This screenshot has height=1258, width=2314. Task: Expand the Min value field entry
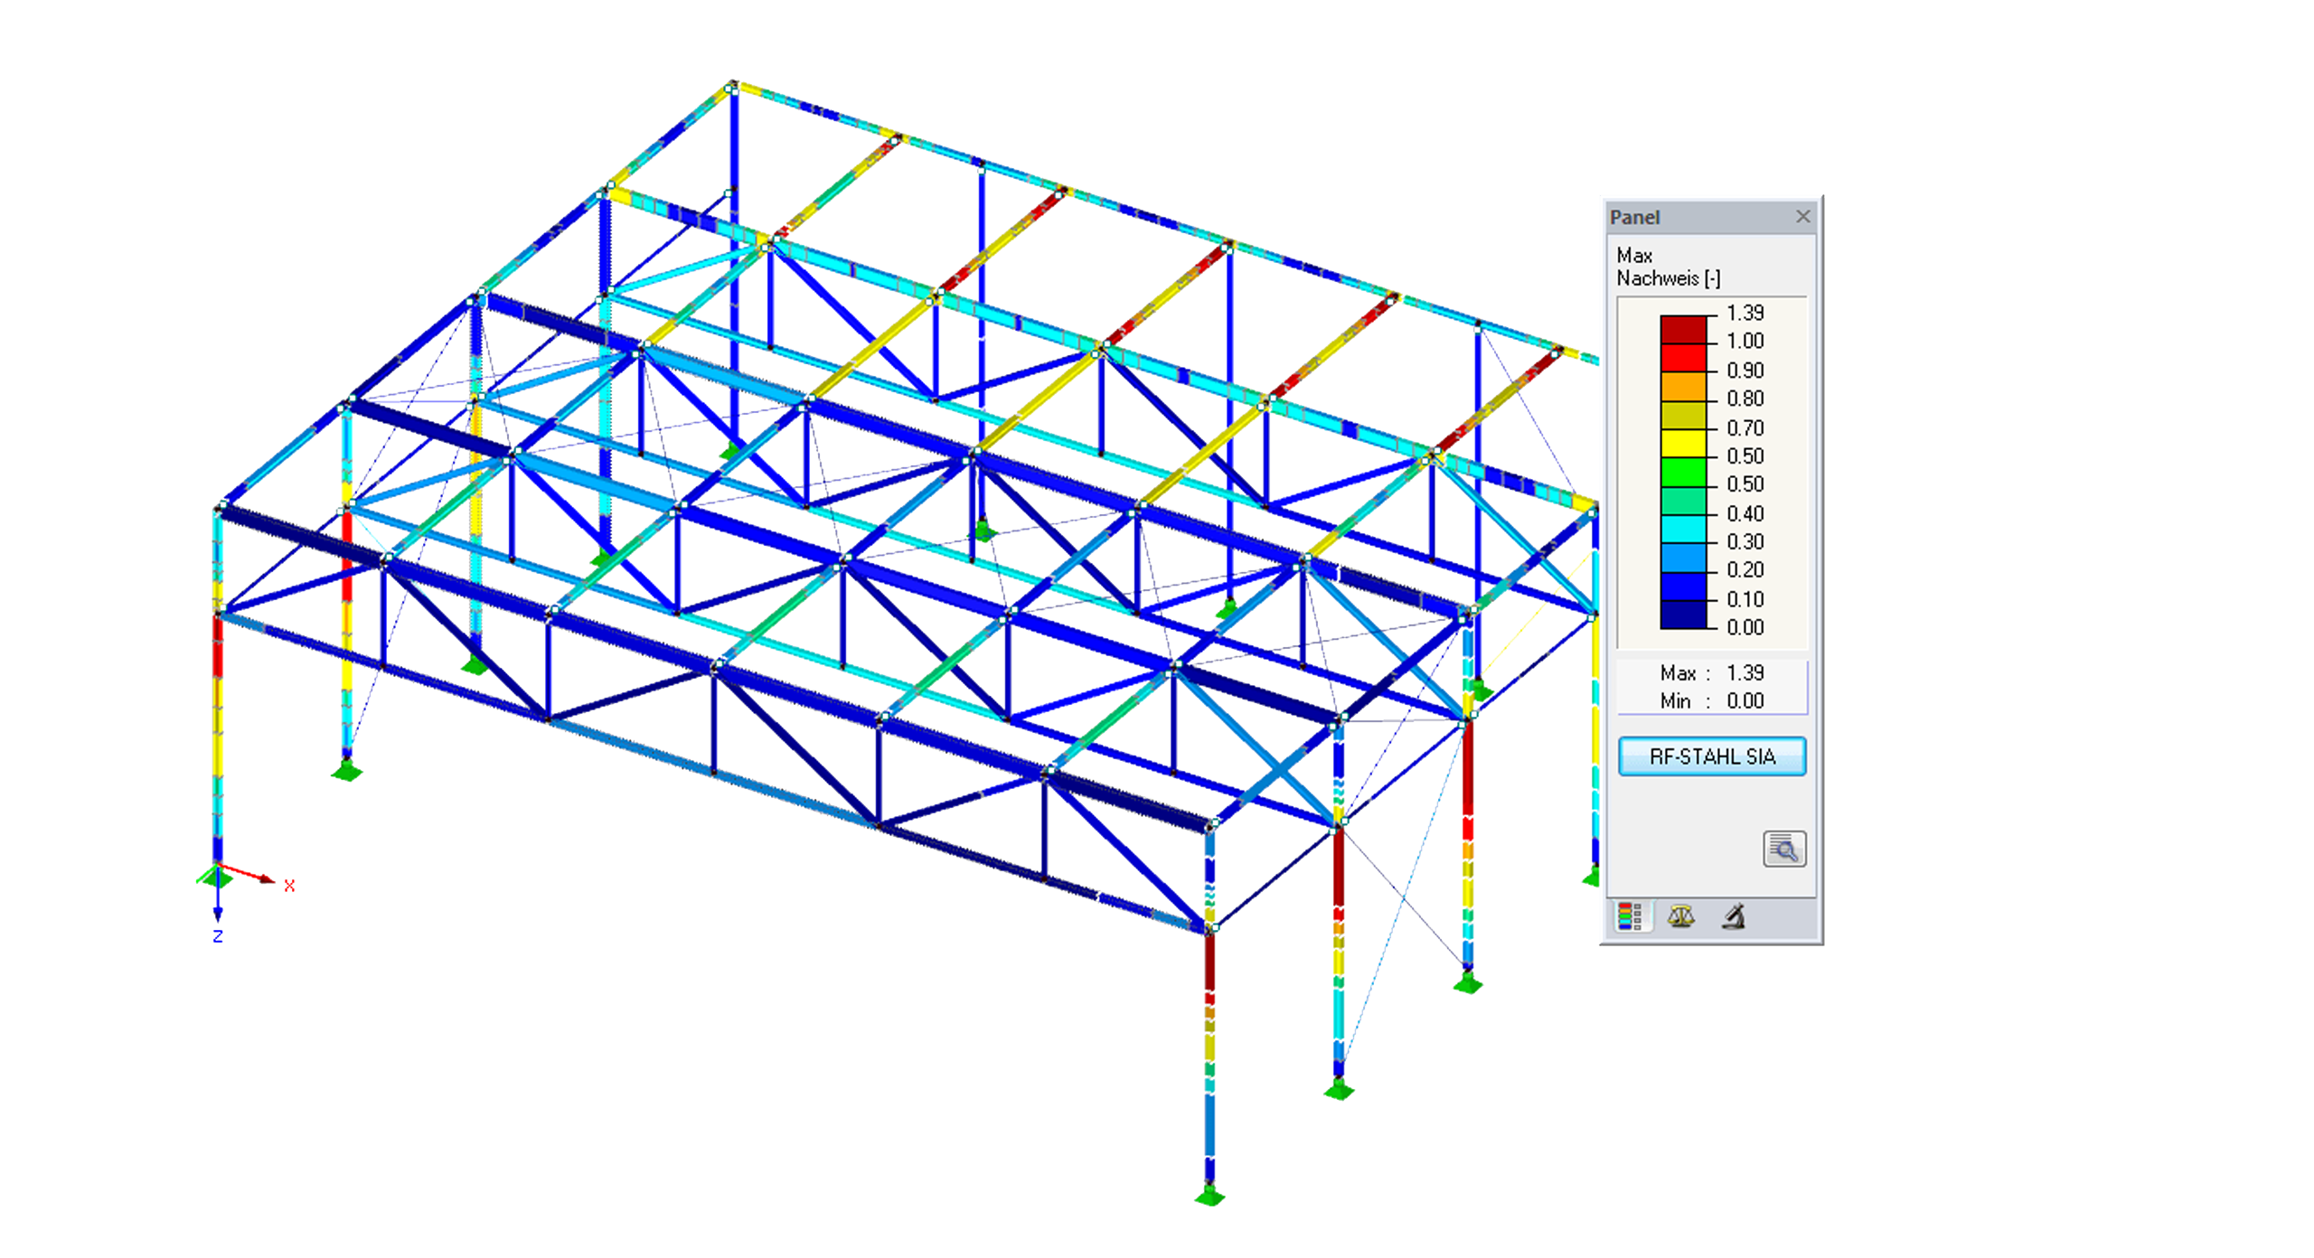coord(1713,701)
